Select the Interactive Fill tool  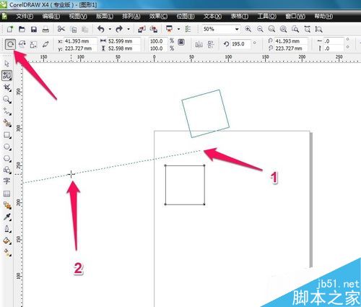[x=7, y=252]
